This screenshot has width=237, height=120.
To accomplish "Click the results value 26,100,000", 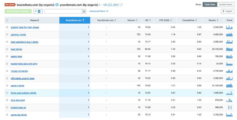I will [x=217, y=49].
